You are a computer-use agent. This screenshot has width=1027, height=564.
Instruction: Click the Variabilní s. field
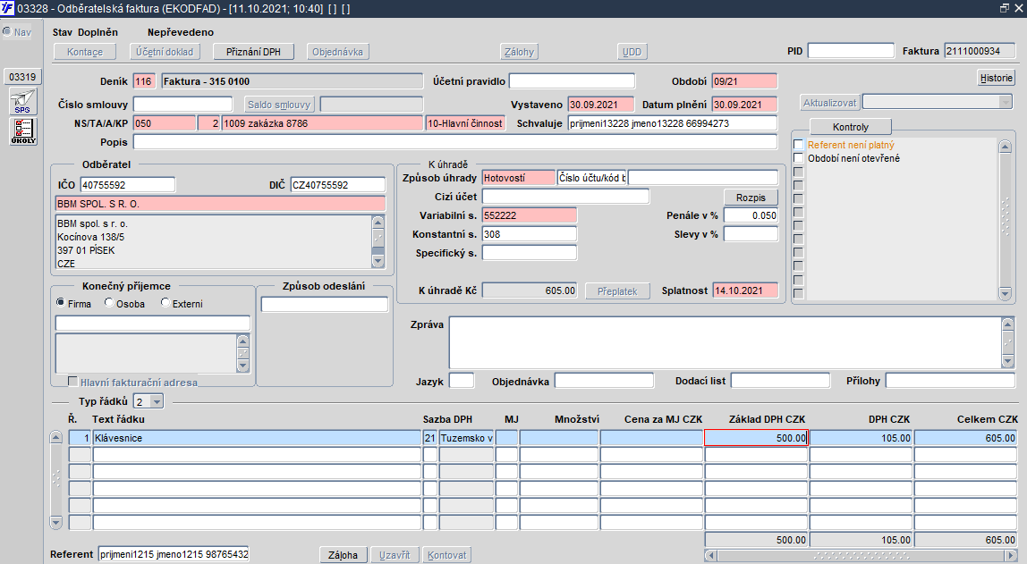coord(530,215)
